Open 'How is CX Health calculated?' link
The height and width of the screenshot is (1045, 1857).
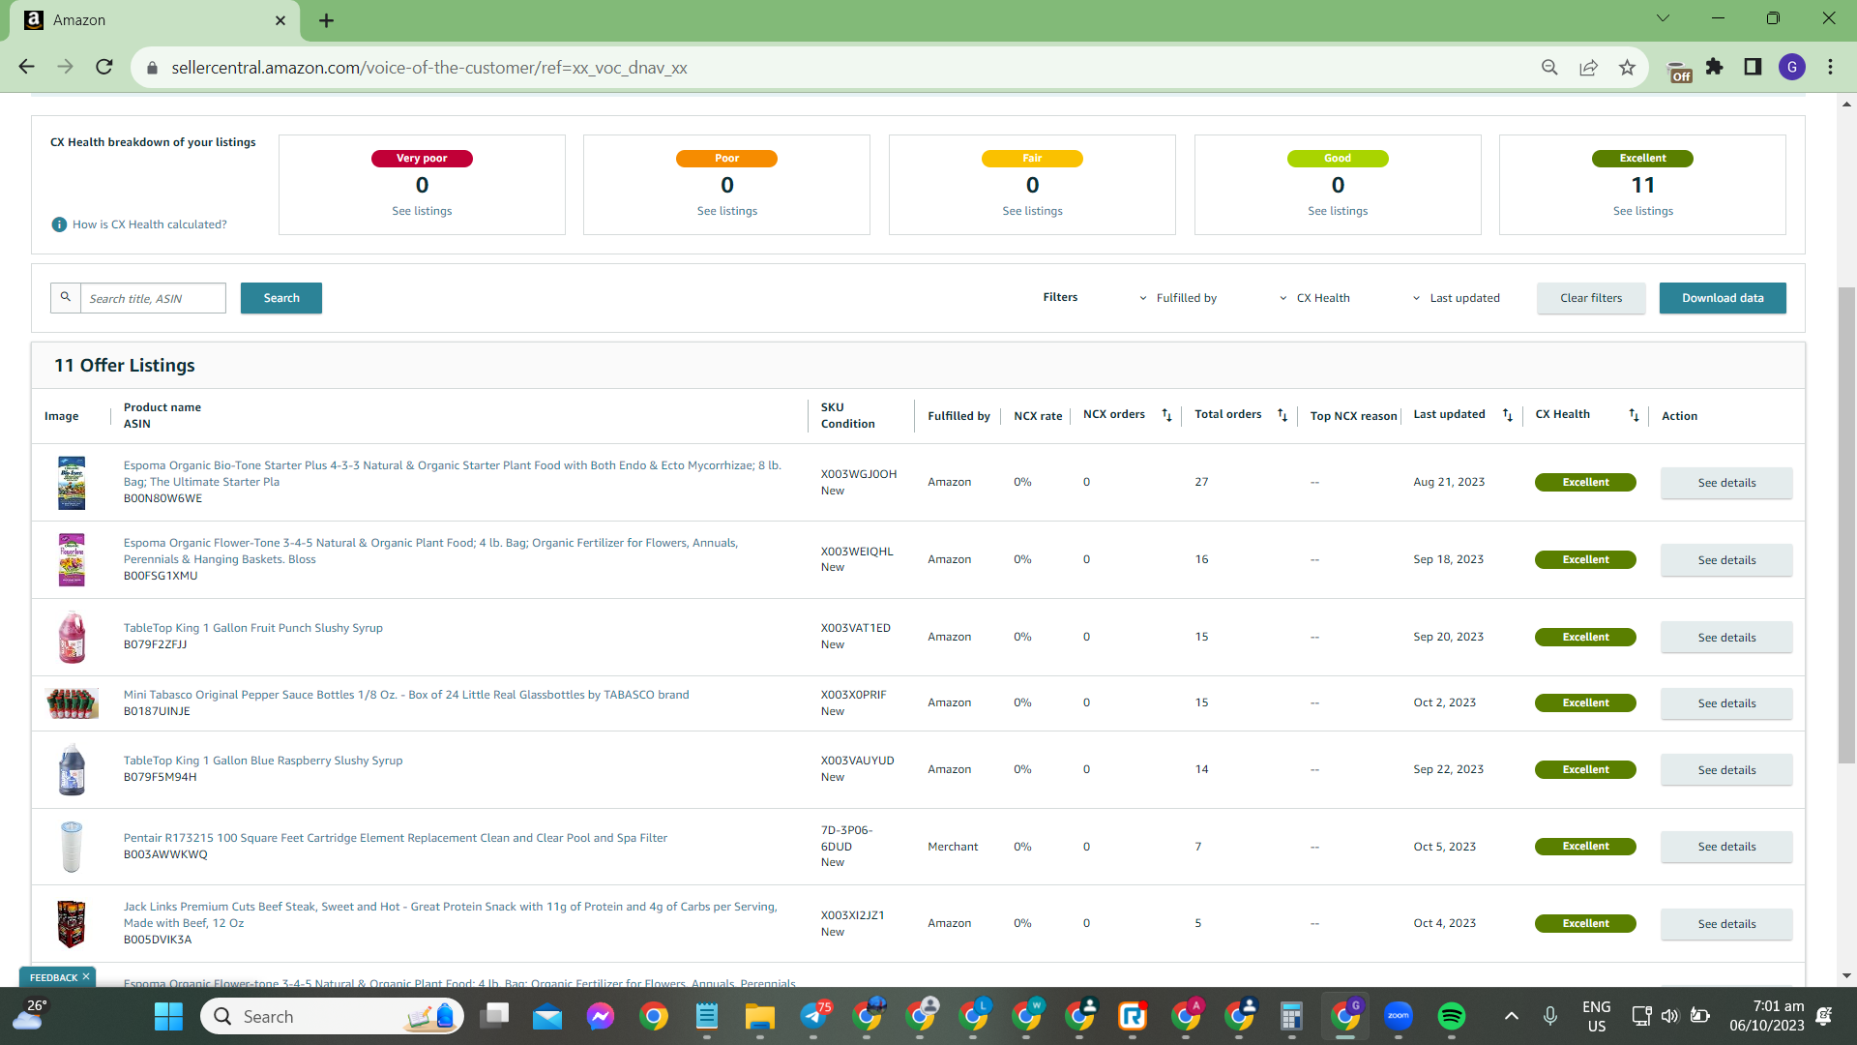click(x=150, y=224)
